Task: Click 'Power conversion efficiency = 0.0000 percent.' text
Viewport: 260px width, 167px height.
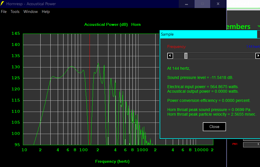Action: pyautogui.click(x=209, y=100)
